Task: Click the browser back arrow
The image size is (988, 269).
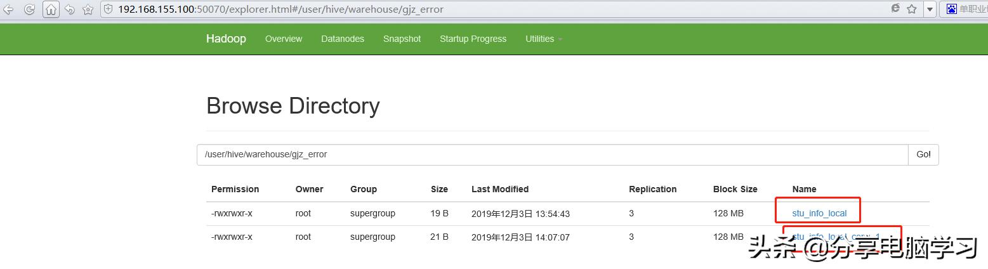Action: [9, 10]
